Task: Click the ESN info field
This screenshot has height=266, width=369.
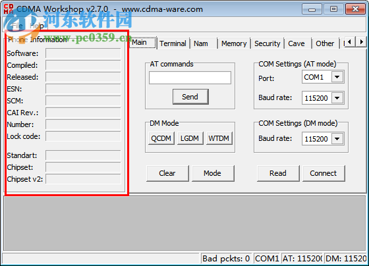Action: (83, 89)
